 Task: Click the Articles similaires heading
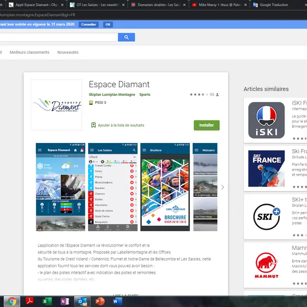pos(266,89)
